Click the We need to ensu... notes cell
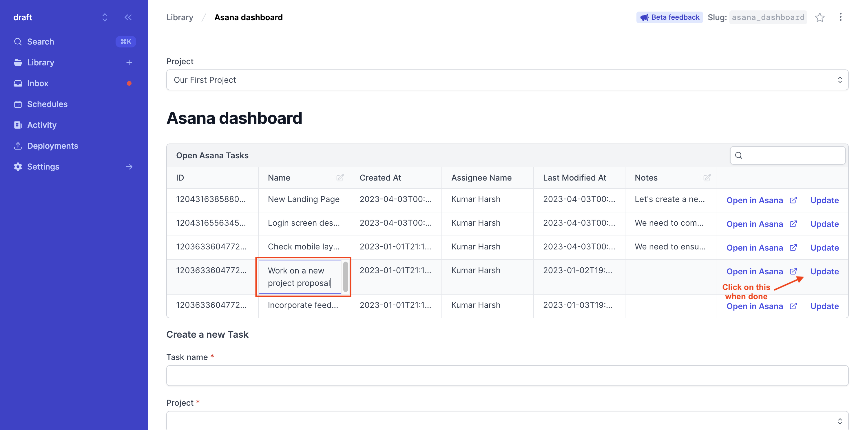 [x=671, y=247]
